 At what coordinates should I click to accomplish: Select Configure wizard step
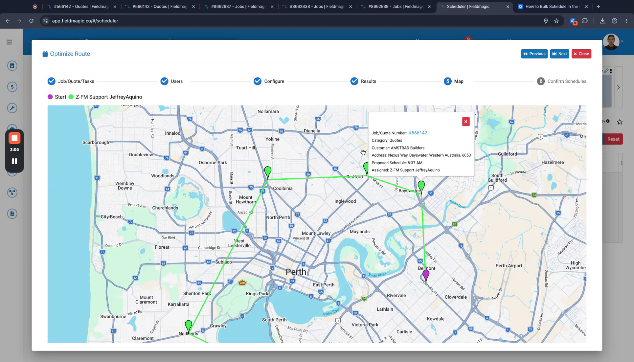tap(269, 81)
